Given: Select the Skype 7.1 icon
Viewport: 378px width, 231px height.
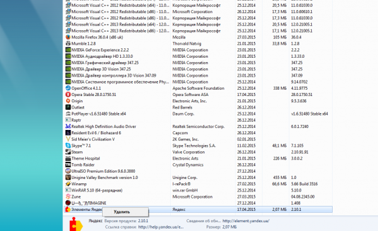Looking at the screenshot, I should (x=68, y=146).
